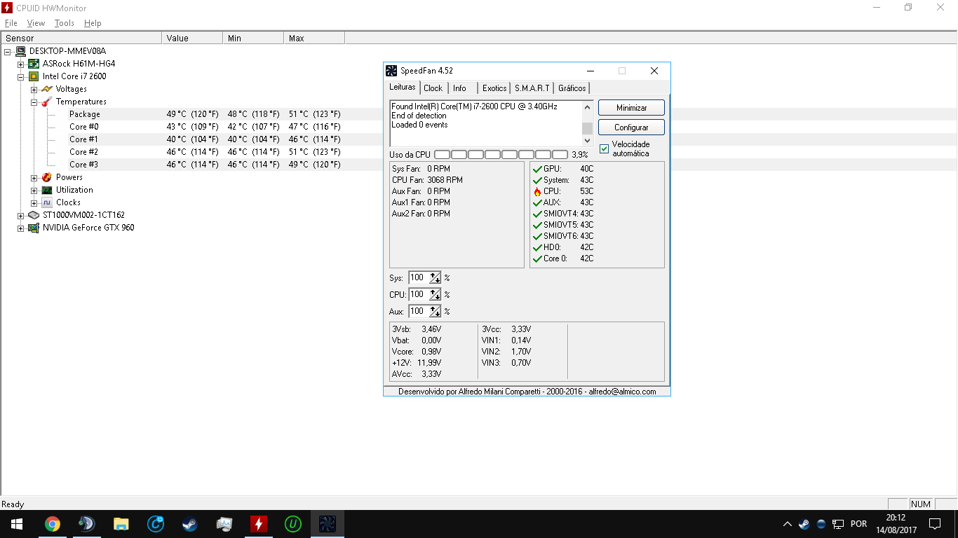Click the NVIDIA GeForce GTX 960 card icon
Viewport: 958px width, 538px height.
click(34, 228)
